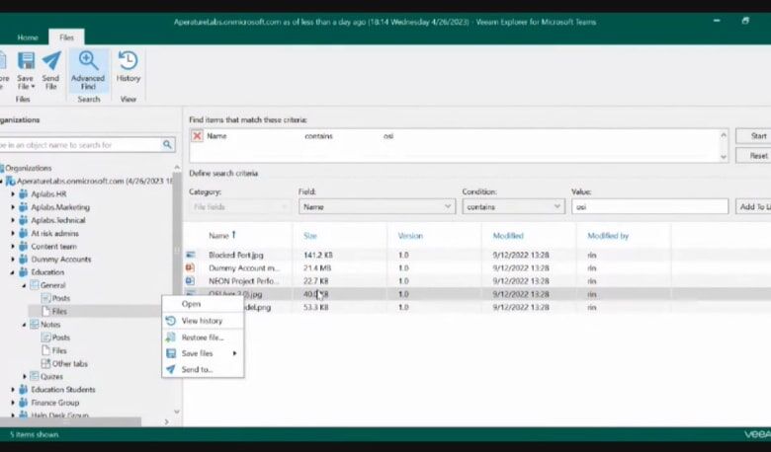This screenshot has height=452, width=771.
Task: Expand the Aplabs.HR tree node
Action: (x=13, y=193)
